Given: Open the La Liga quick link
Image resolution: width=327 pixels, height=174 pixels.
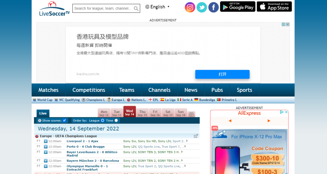Looking at the screenshot, I should [168, 100].
